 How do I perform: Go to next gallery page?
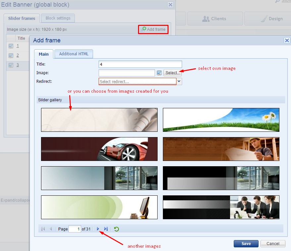pos(98,229)
